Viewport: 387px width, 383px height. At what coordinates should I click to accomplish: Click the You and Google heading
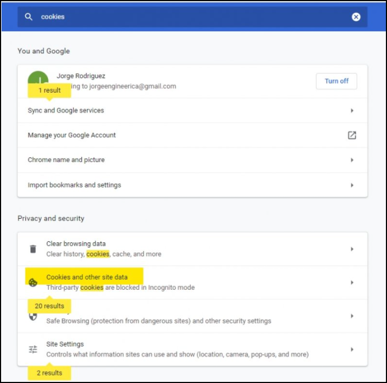pos(44,51)
